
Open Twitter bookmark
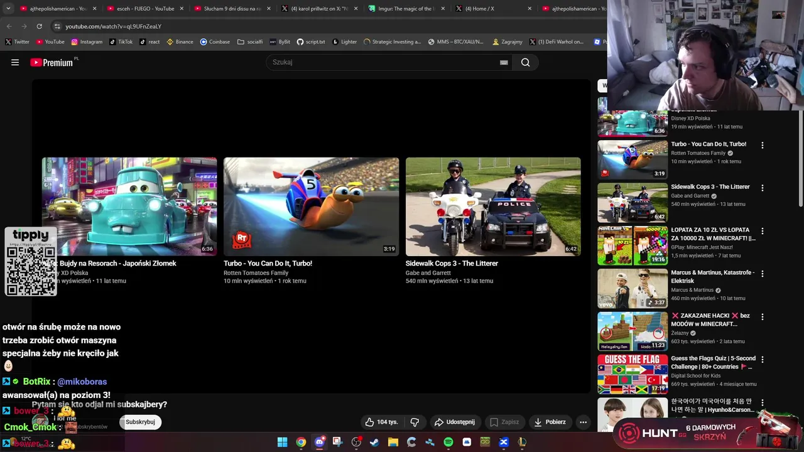17,42
